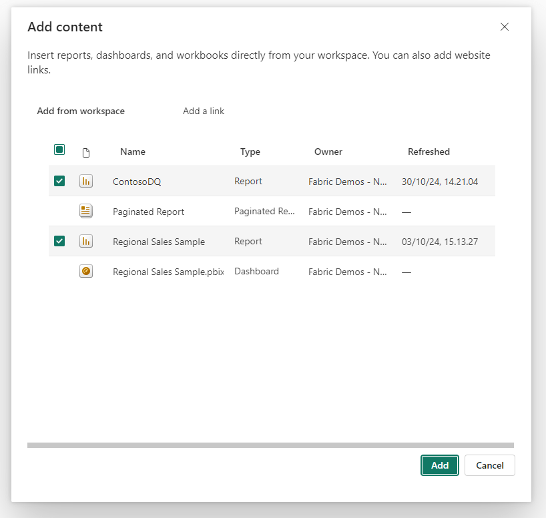
Task: Select the Regional Sales Sample.pbix name
Action: (x=168, y=272)
